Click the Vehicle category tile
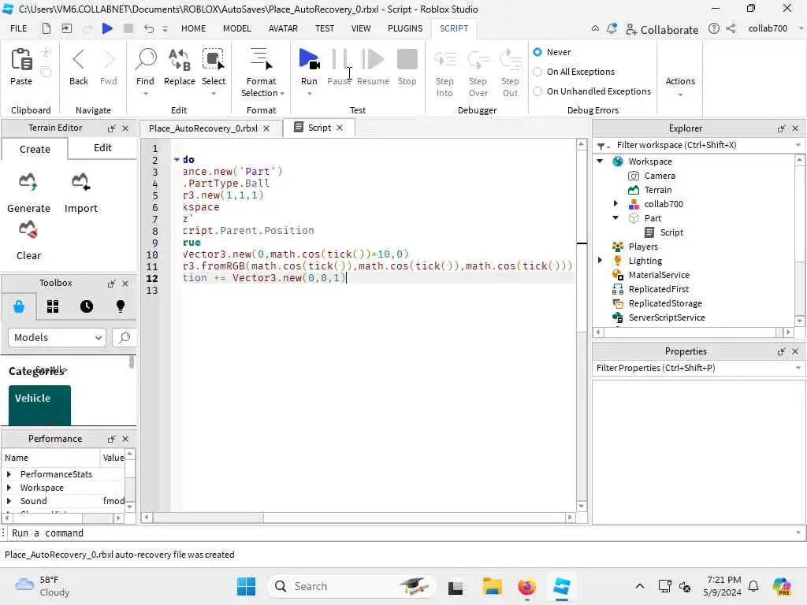Screen dimensions: 807x605 39,405
